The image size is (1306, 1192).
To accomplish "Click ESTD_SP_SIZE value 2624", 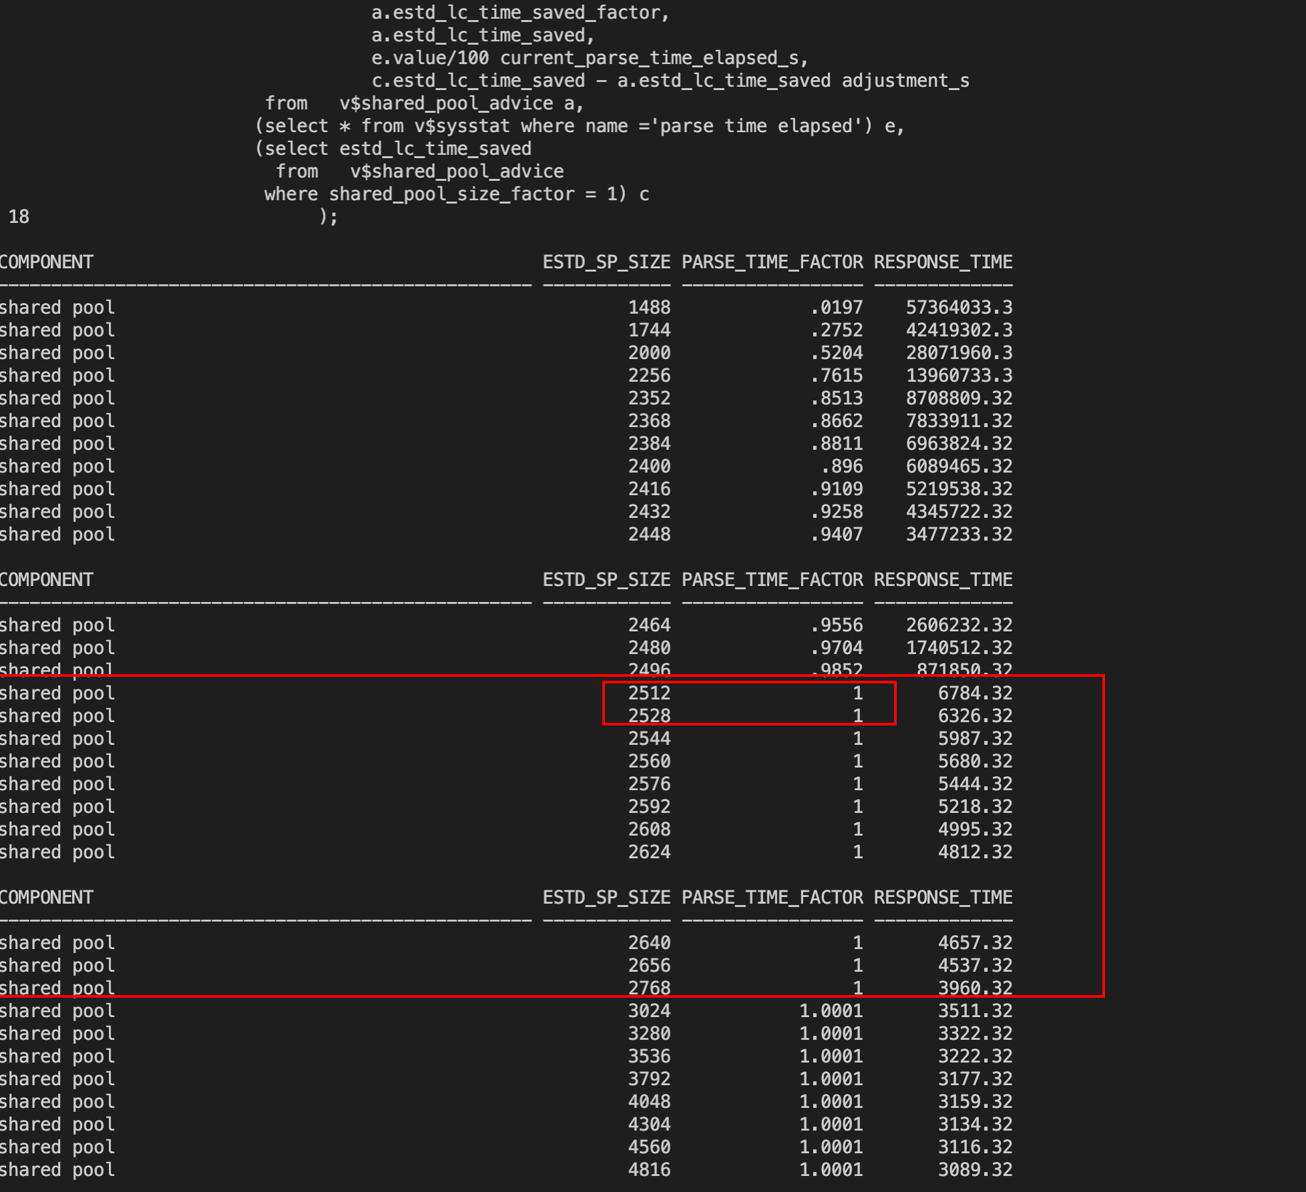I will pyautogui.click(x=649, y=852).
